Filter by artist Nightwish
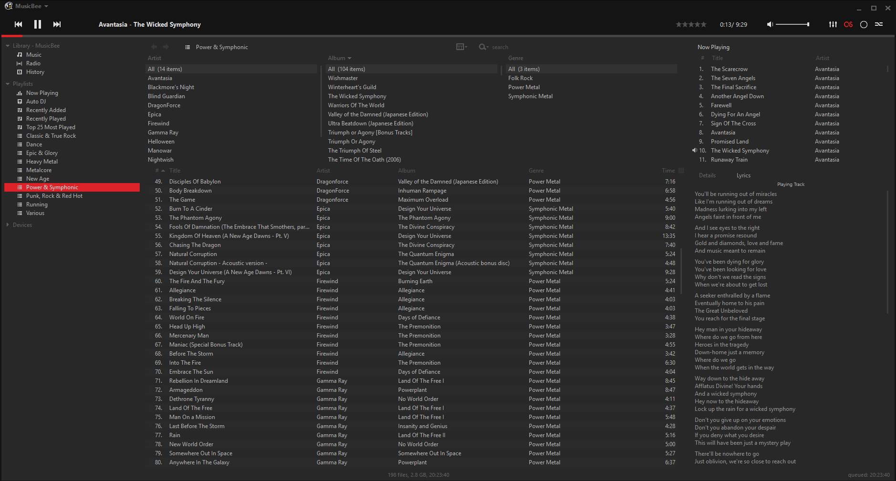The width and height of the screenshot is (896, 481). coord(161,160)
